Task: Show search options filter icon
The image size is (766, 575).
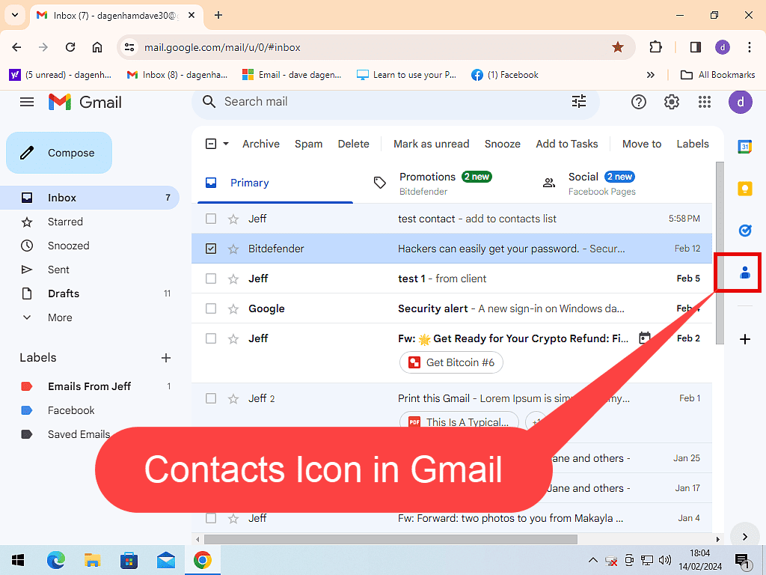Action: tap(579, 102)
